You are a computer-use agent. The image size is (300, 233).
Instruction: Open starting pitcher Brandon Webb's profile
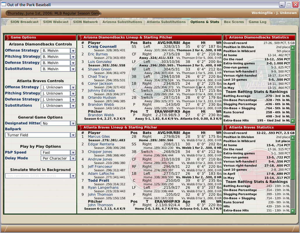point(101,115)
